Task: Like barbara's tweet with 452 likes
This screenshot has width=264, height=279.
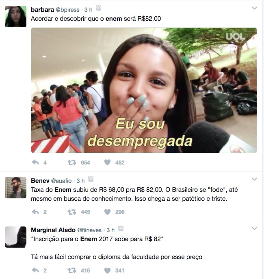Action: point(107,162)
